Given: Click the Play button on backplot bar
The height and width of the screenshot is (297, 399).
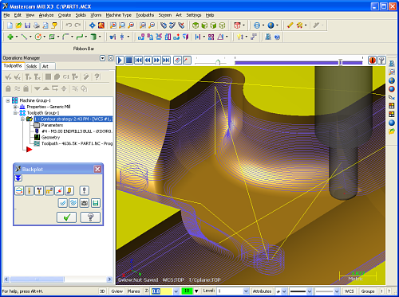Looking at the screenshot, I should tap(120, 61).
